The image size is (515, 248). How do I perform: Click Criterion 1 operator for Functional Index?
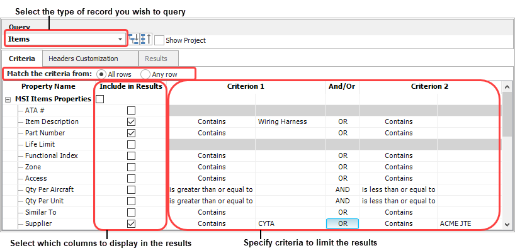tap(212, 155)
